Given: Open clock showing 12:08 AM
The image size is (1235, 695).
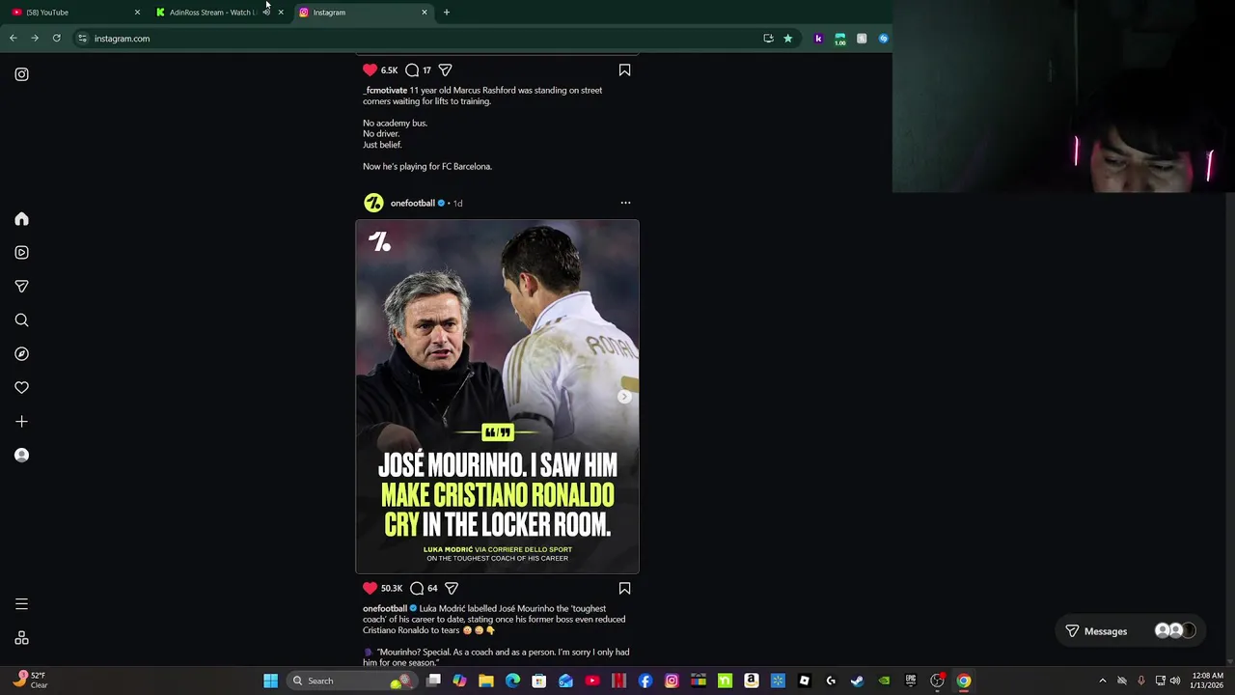Looking at the screenshot, I should (1208, 681).
